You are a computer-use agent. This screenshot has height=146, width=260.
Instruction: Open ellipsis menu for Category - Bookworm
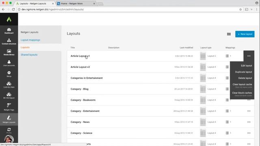tap(249, 100)
